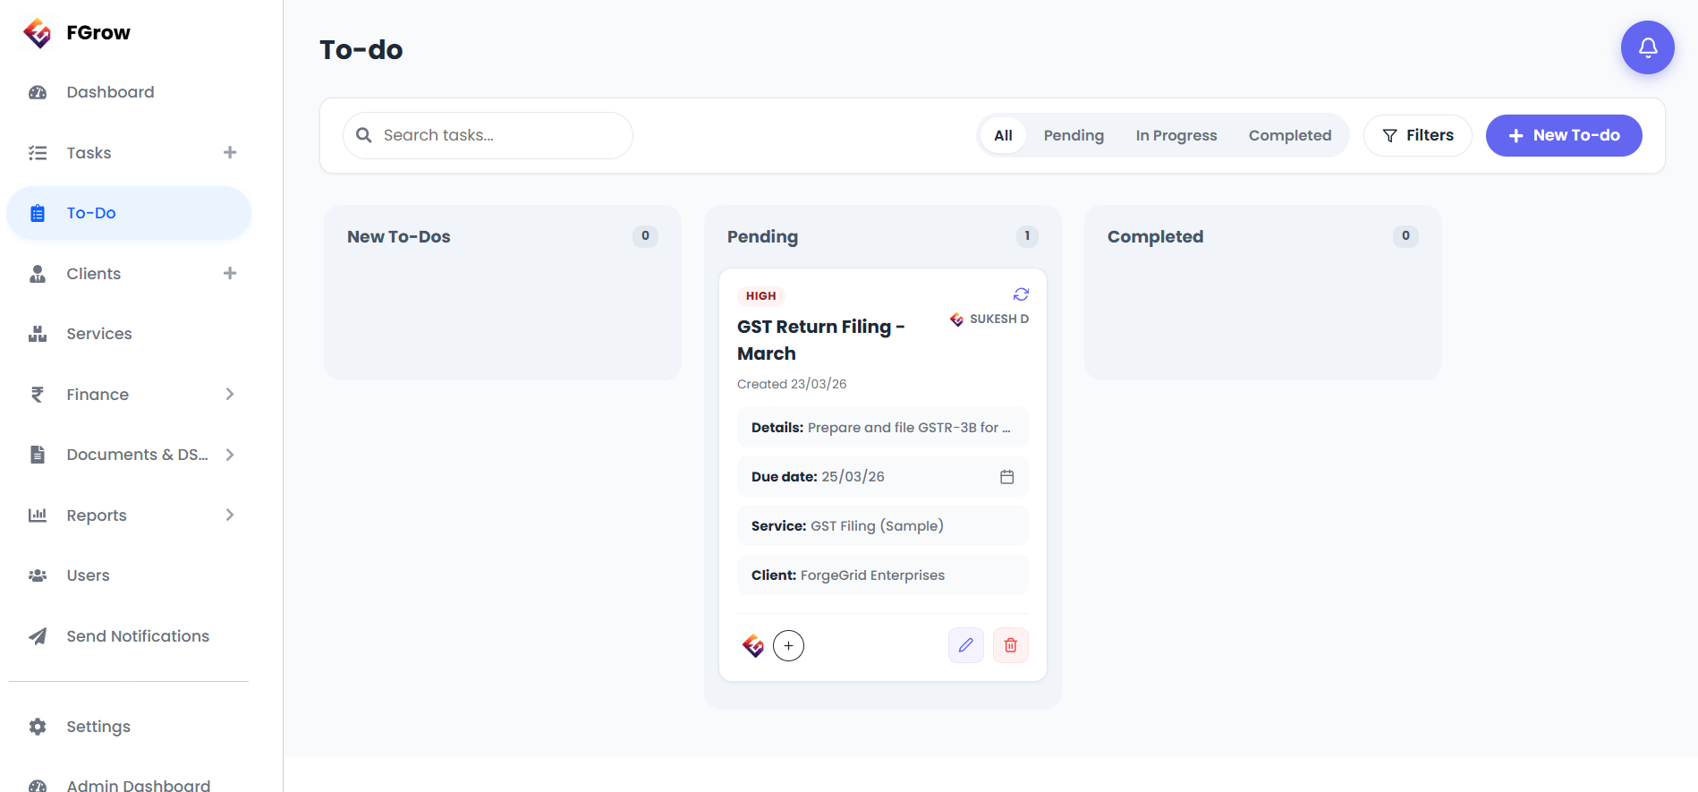Click the Client: ForgeGrid Enterprises row

point(883,575)
